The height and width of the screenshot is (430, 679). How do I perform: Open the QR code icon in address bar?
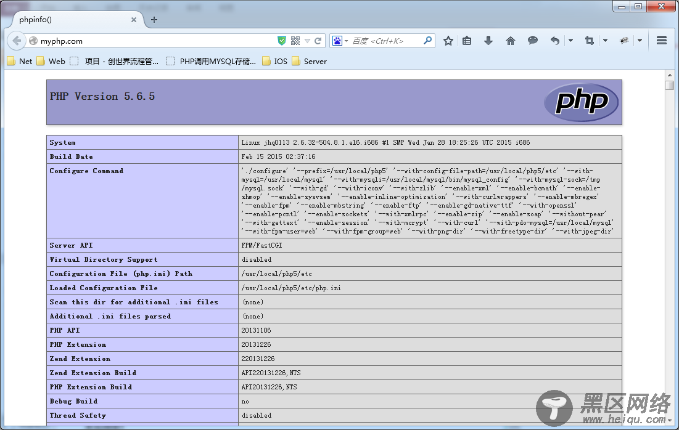295,41
